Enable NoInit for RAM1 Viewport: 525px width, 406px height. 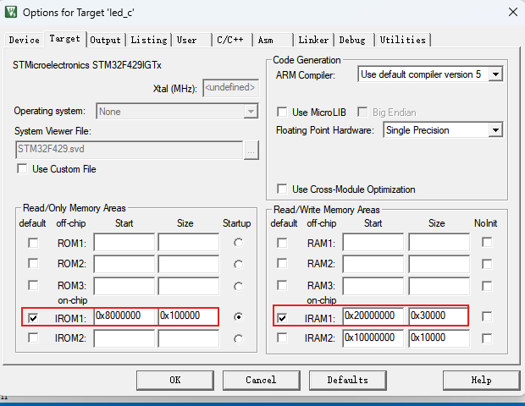click(x=487, y=242)
